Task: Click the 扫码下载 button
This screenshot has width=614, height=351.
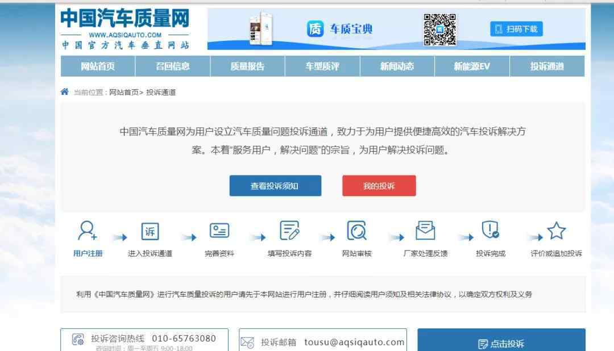Action: [516, 29]
